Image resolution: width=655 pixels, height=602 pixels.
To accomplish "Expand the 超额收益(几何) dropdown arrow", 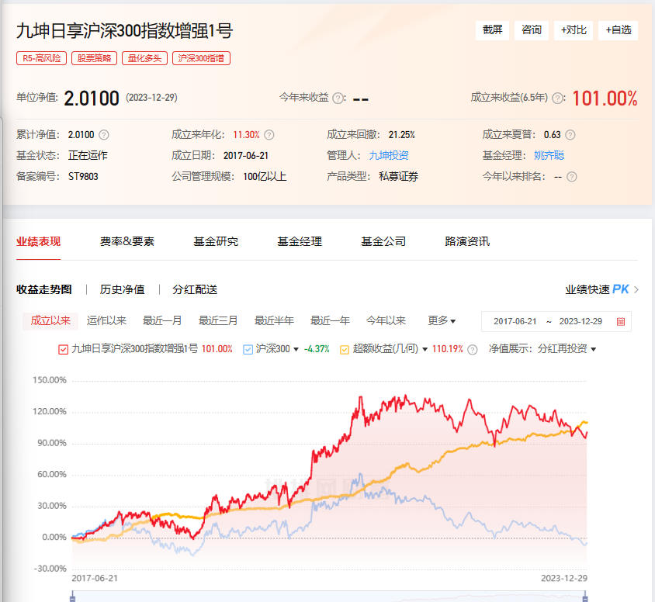I will (425, 349).
